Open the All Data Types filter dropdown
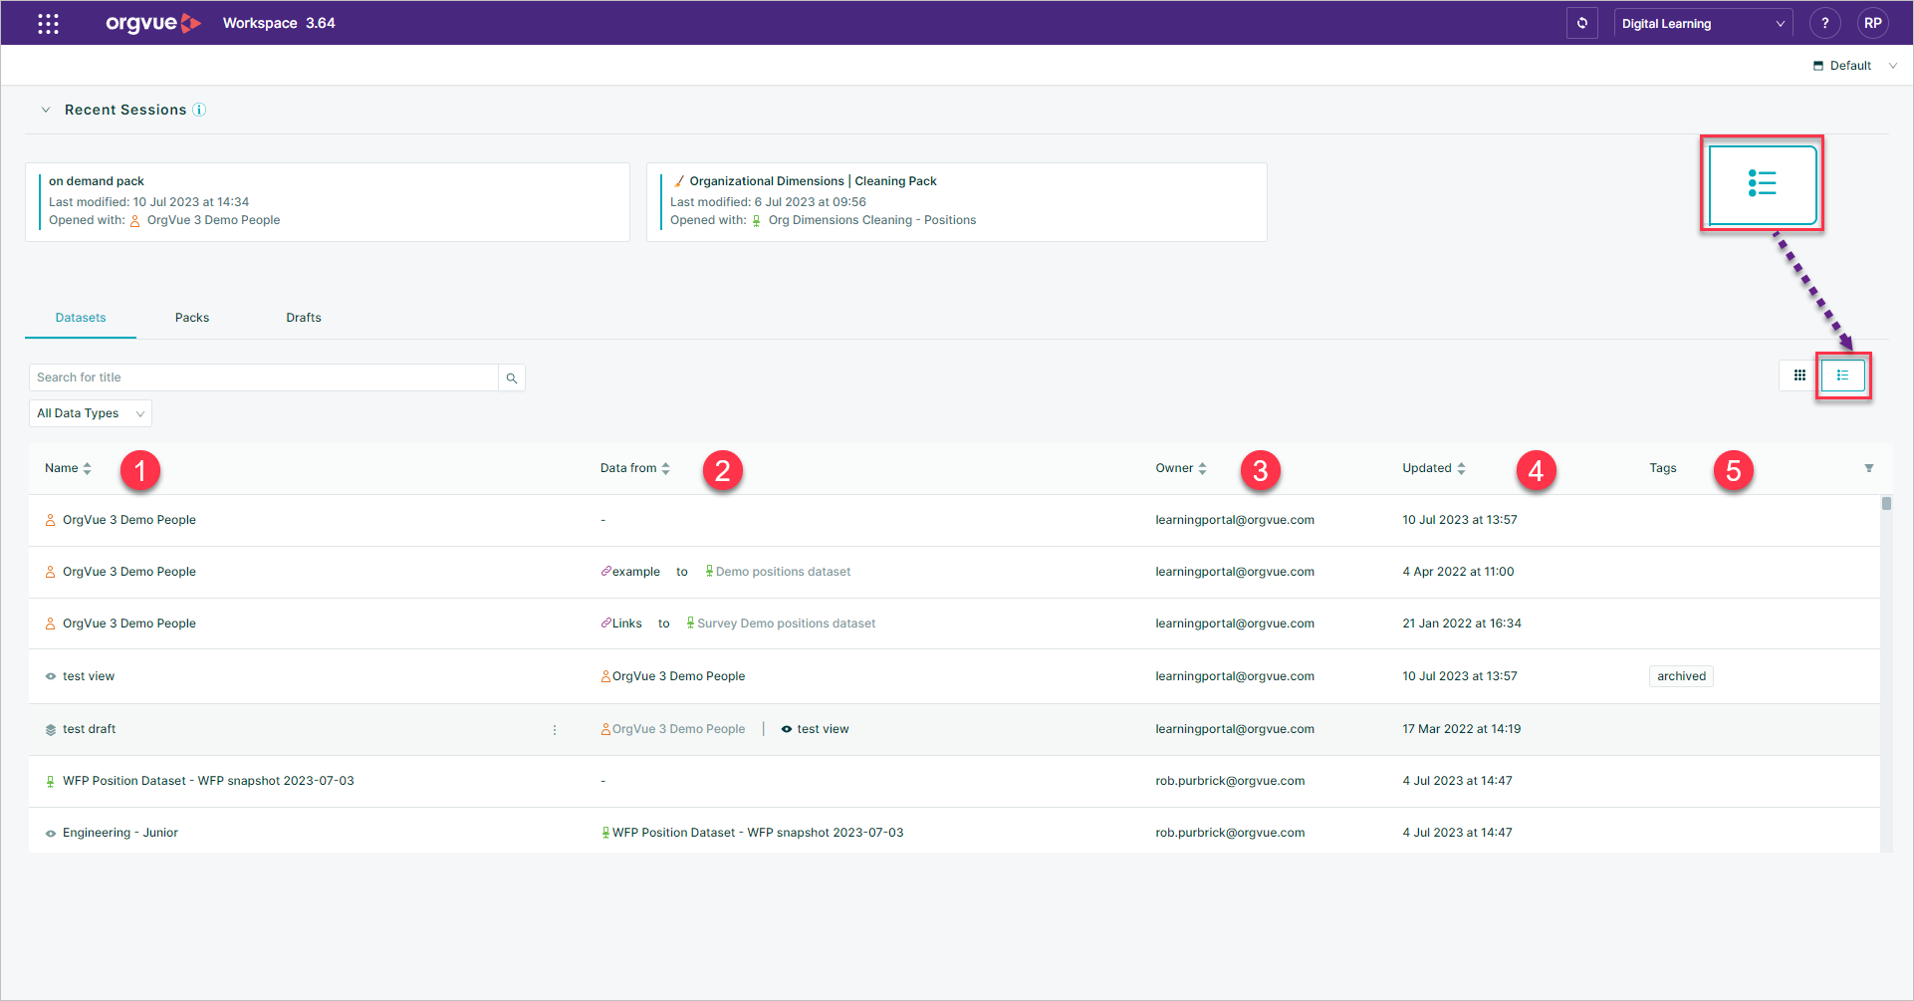 coord(91,413)
